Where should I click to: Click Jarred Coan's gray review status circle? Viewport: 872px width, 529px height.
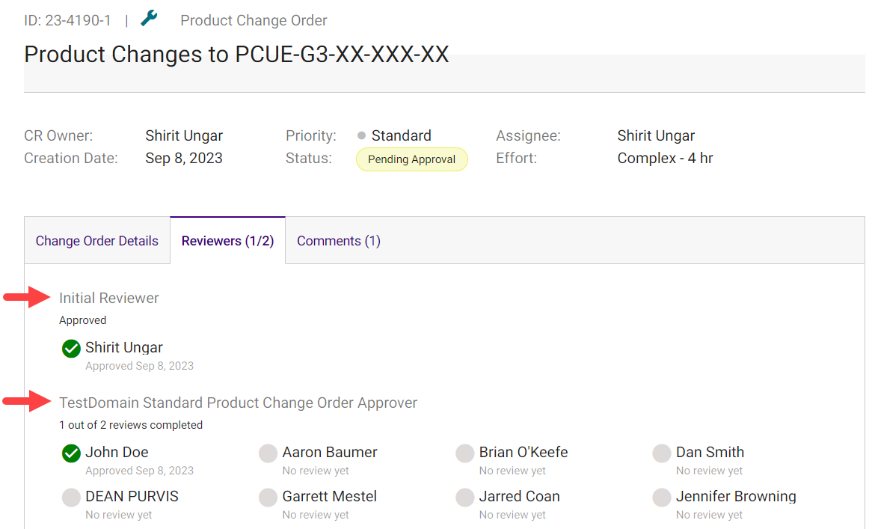465,497
